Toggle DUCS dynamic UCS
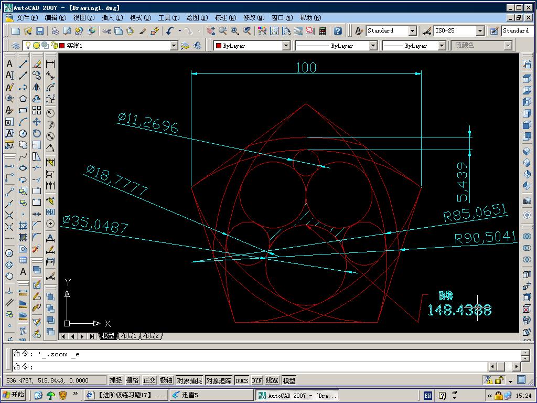 (x=242, y=380)
